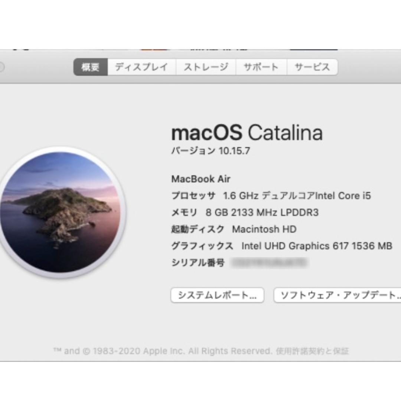Go to the サポート tab
The image size is (401, 401).
[261, 67]
